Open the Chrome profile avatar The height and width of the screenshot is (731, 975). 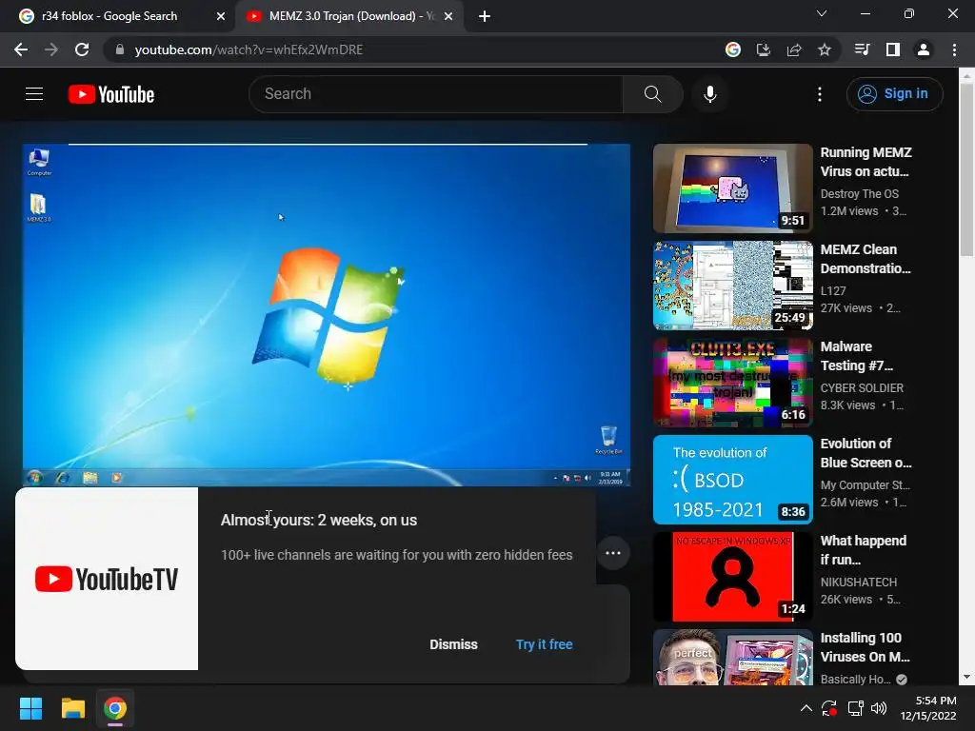[924, 49]
